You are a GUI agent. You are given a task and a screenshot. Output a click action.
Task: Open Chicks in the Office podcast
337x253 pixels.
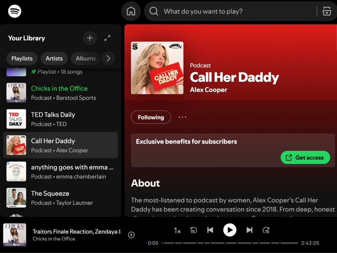(60, 93)
